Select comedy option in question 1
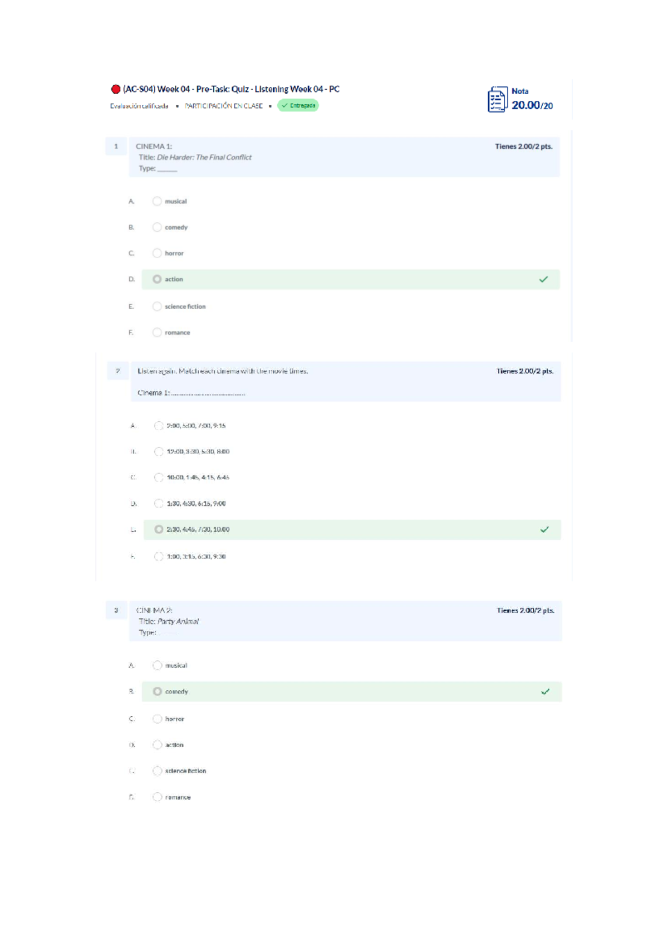This screenshot has height=945, width=668. click(x=157, y=227)
